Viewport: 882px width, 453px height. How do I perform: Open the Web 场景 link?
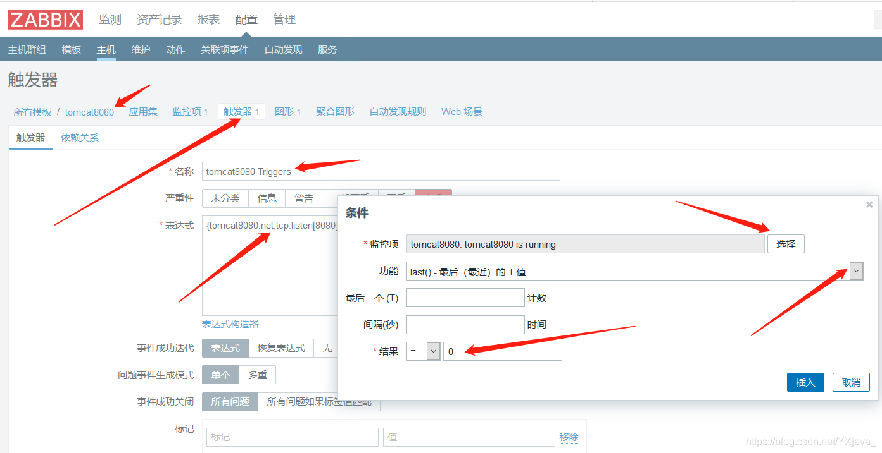click(x=462, y=112)
